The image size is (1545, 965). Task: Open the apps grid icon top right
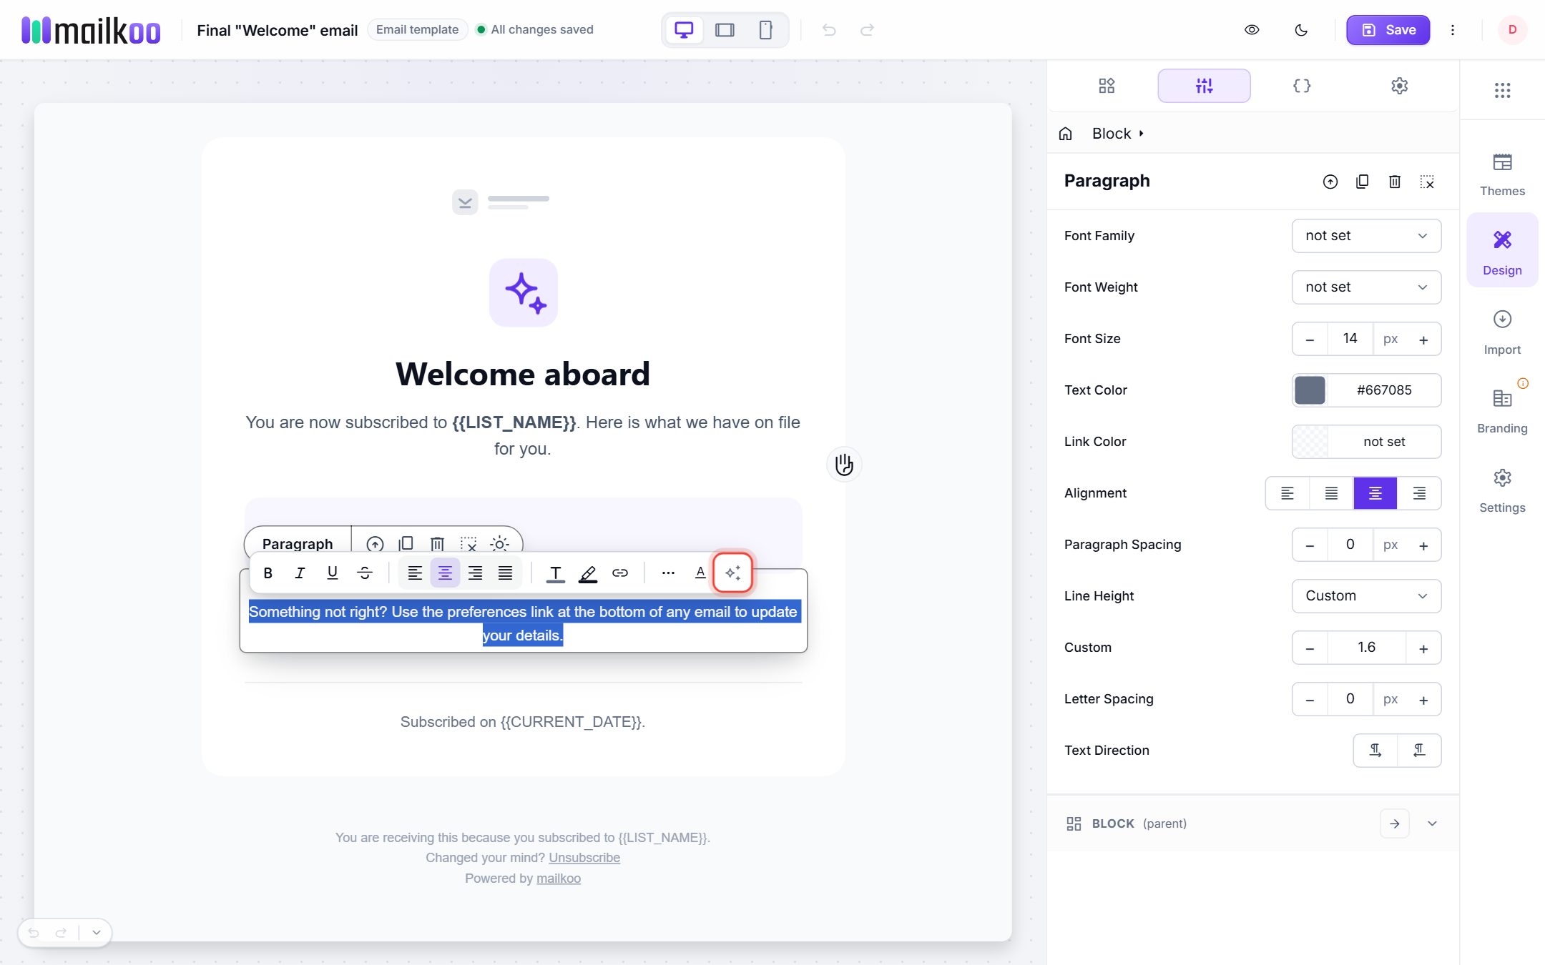tap(1502, 90)
